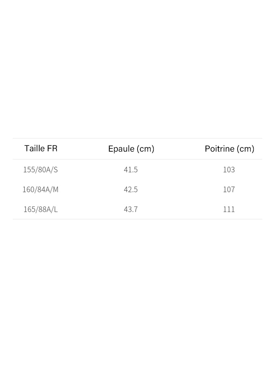Click chest value 107
The image size is (275, 367).
tap(229, 190)
